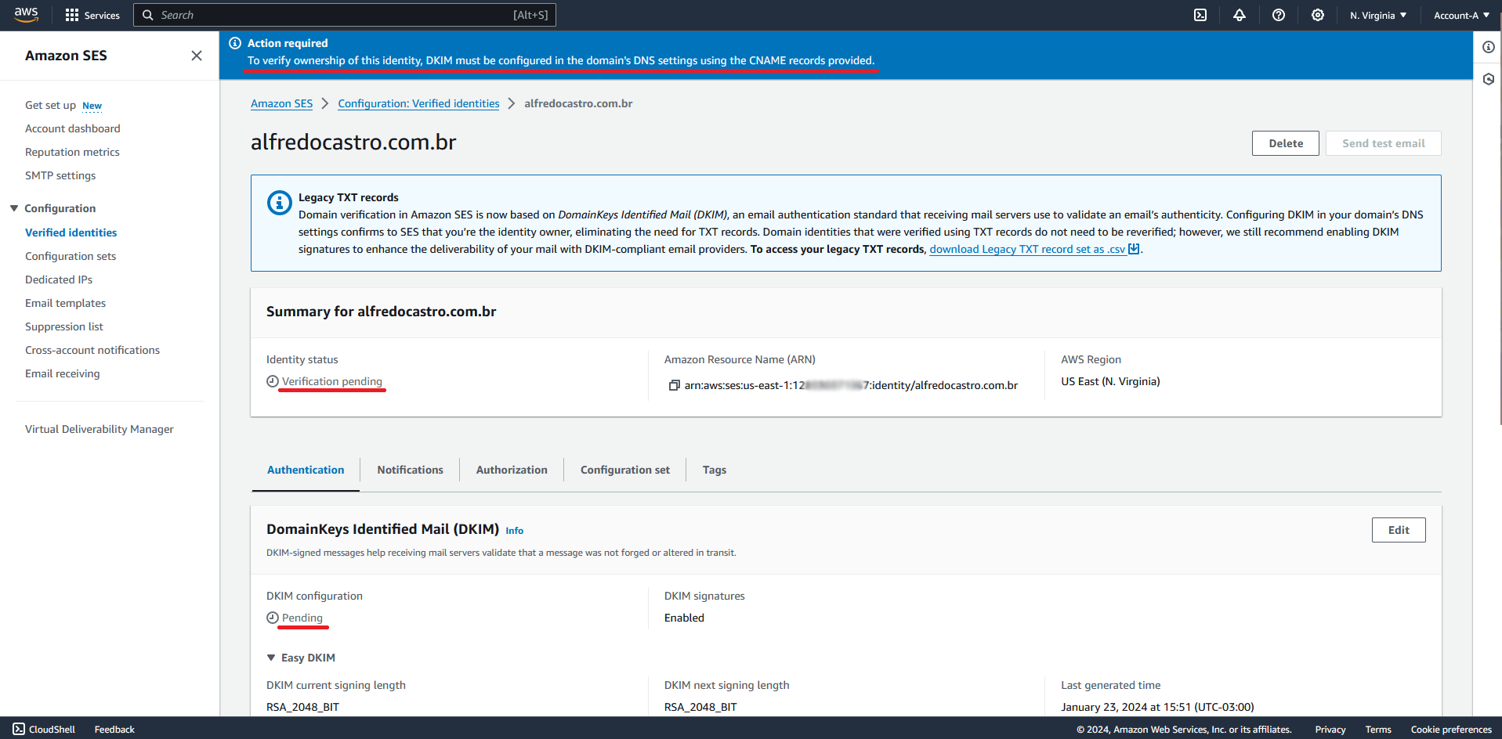Select Verified identities in sidebar
1502x739 pixels.
coord(71,233)
